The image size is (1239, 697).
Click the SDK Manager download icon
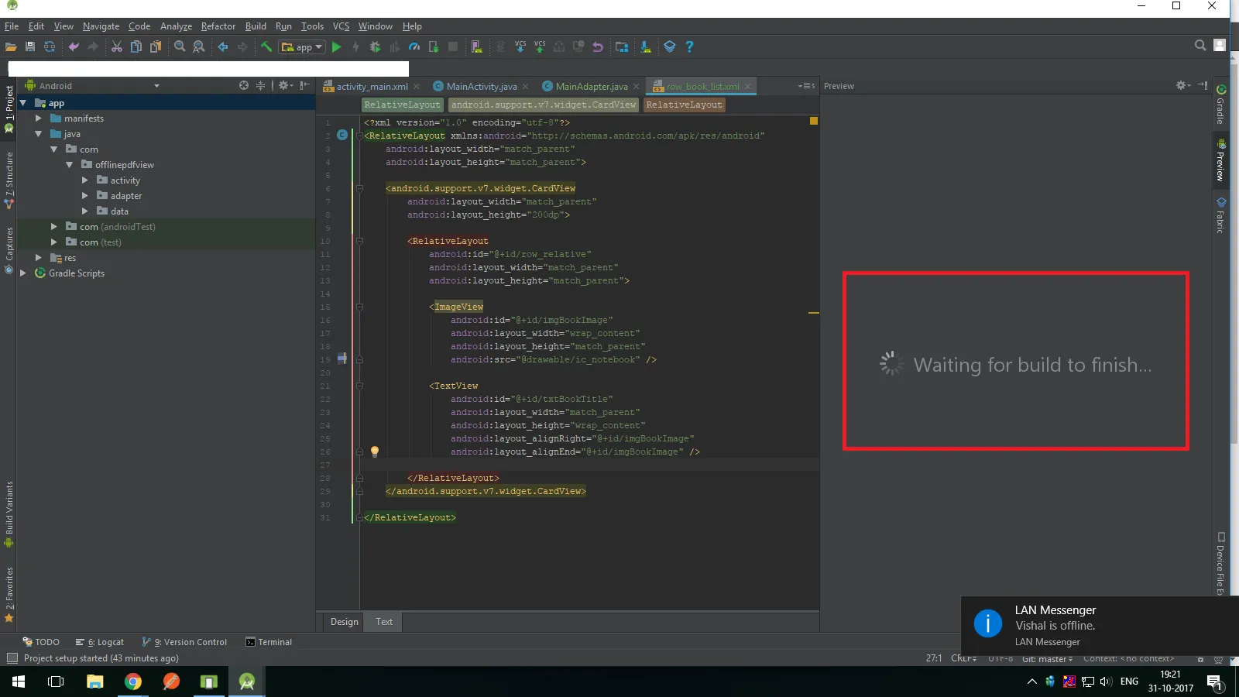pyautogui.click(x=646, y=46)
